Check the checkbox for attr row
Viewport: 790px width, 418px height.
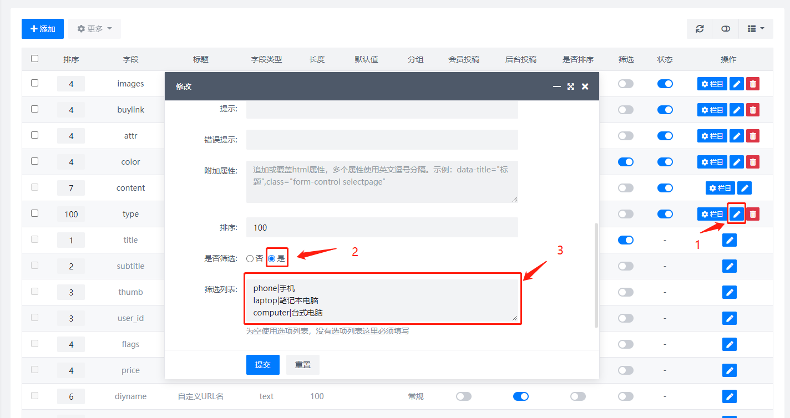pyautogui.click(x=34, y=135)
